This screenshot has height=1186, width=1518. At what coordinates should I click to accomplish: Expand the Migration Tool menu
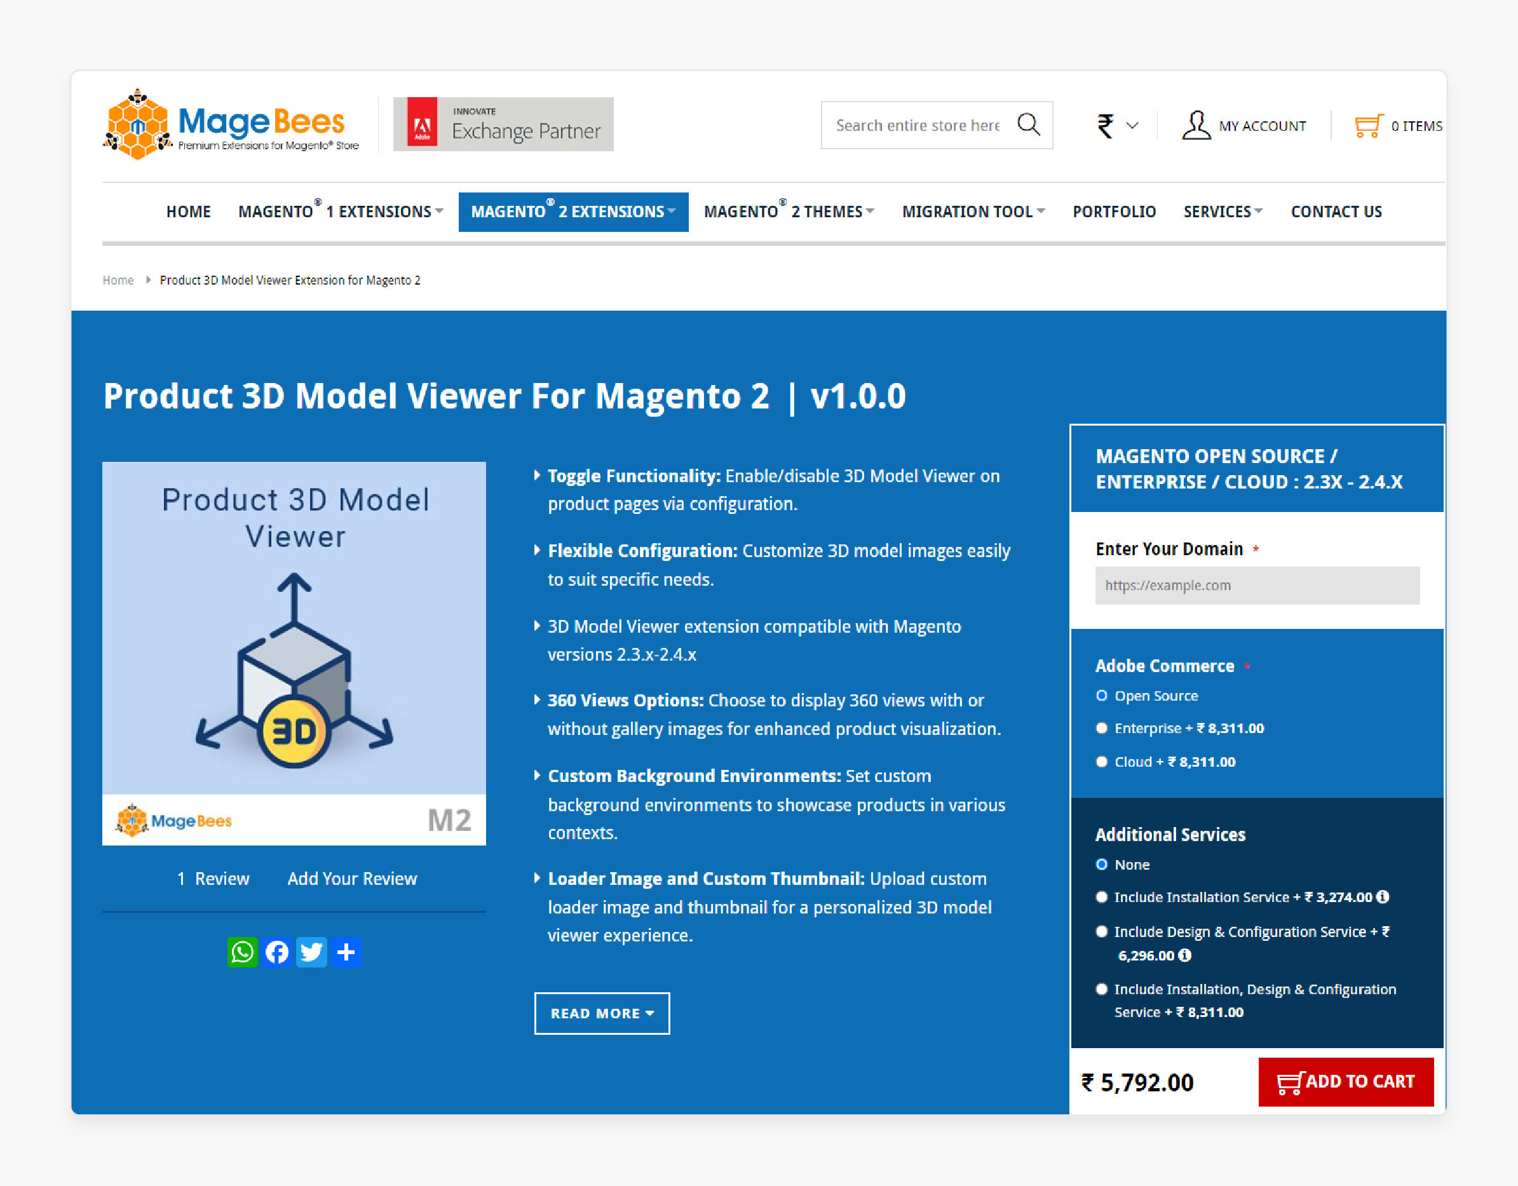point(974,211)
